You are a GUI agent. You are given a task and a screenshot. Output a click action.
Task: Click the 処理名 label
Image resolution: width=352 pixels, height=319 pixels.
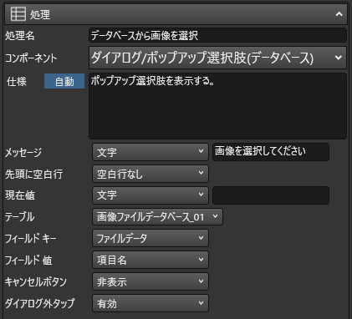pos(20,36)
